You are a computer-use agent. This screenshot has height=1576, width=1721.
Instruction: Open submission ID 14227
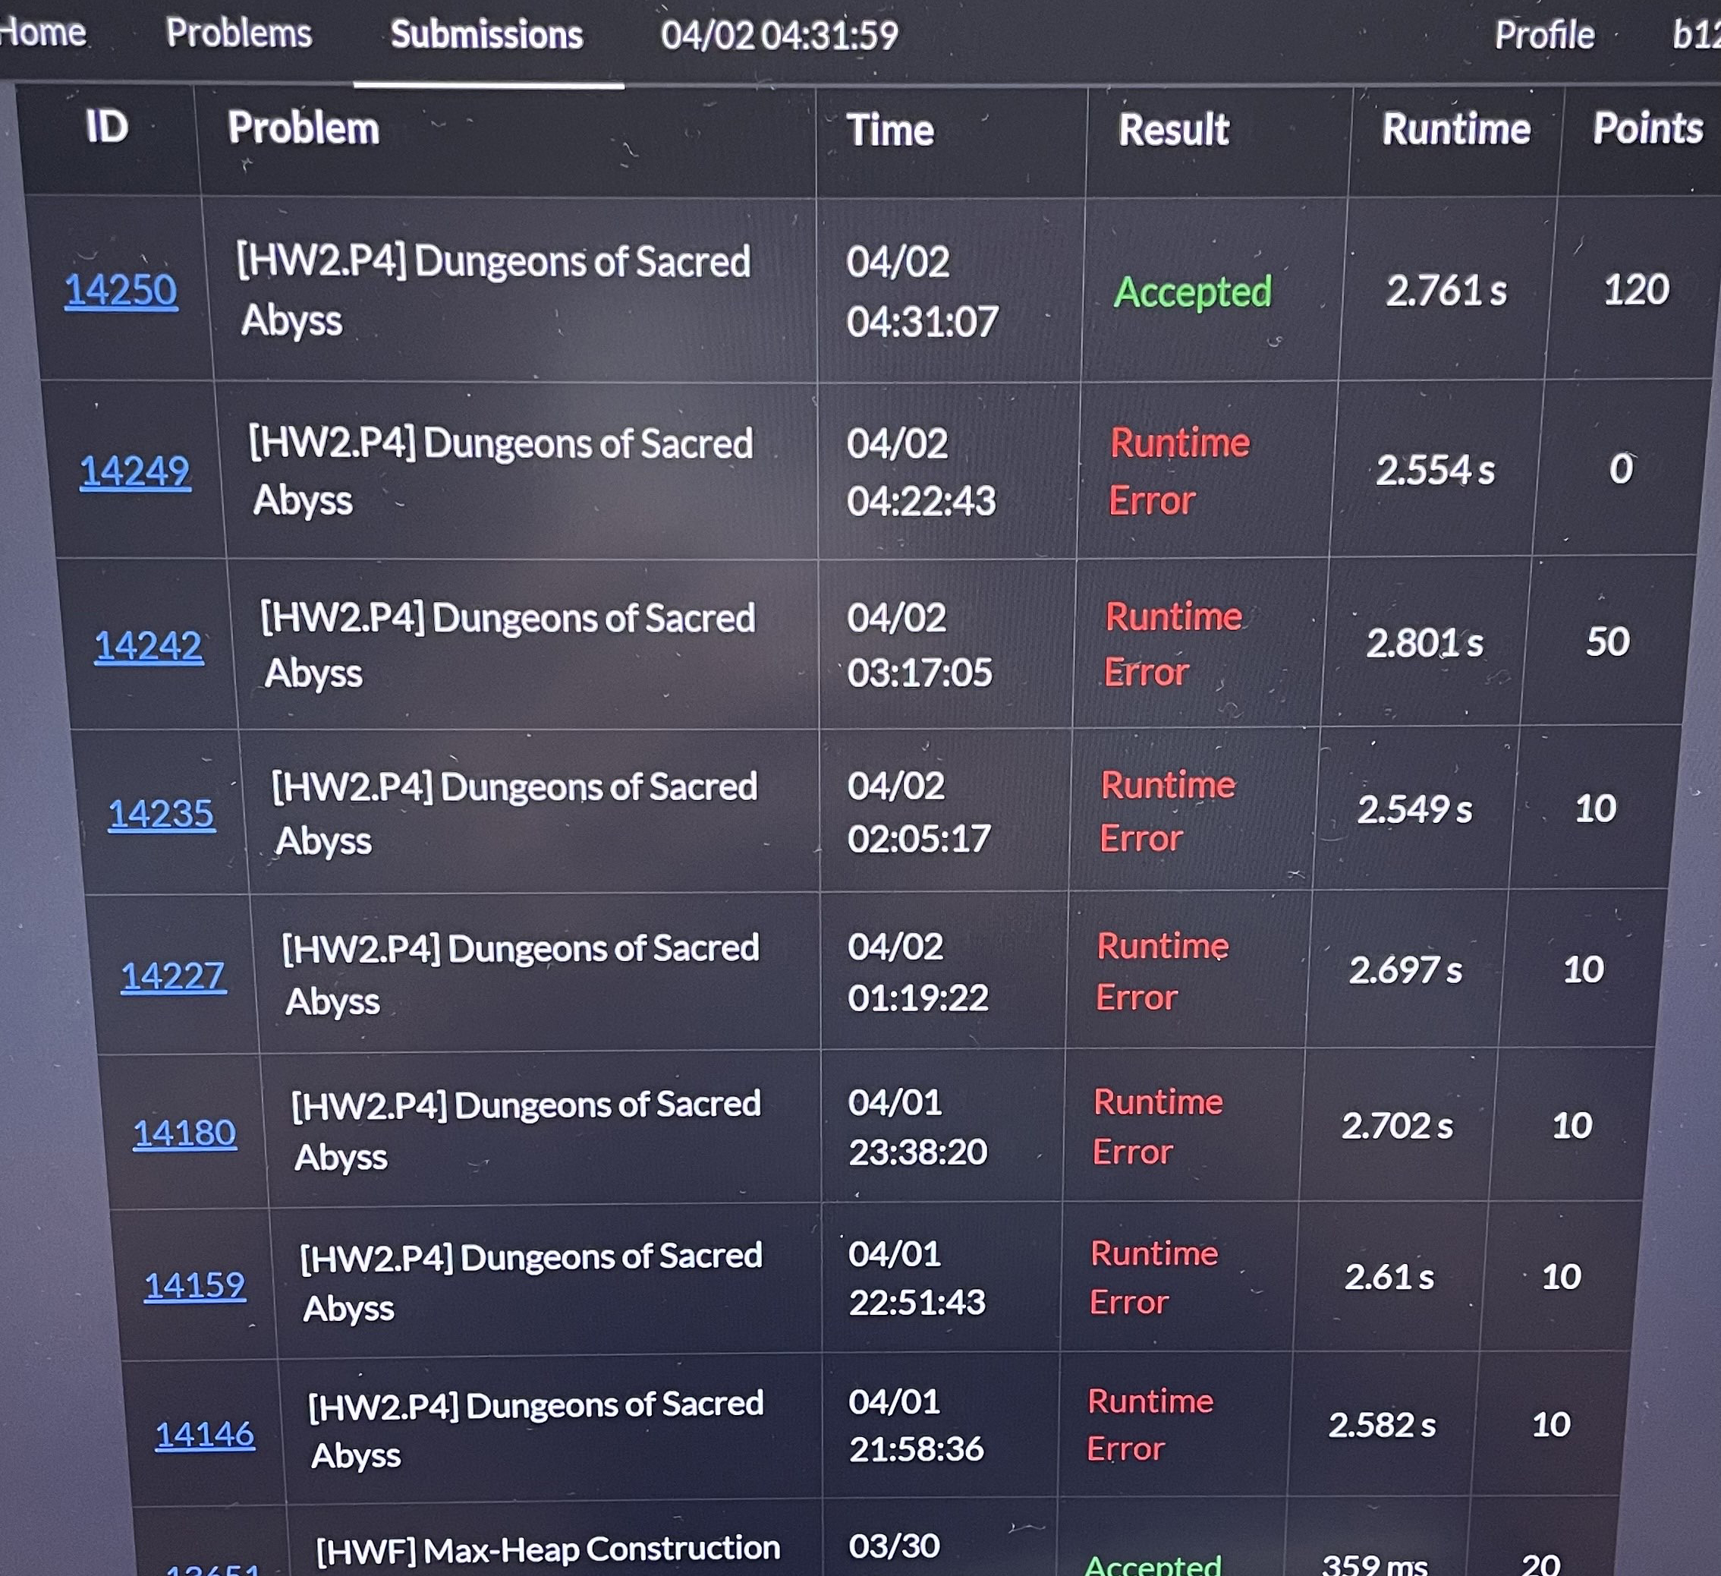coord(173,976)
